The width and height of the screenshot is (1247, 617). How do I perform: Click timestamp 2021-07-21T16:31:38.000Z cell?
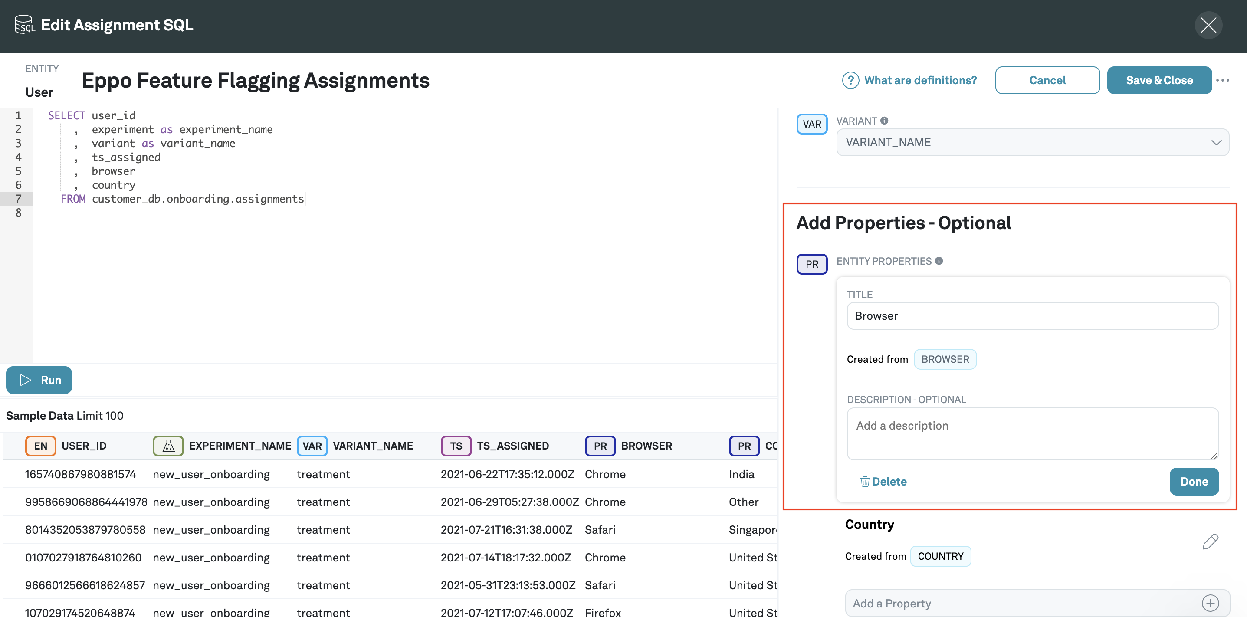pos(506,529)
